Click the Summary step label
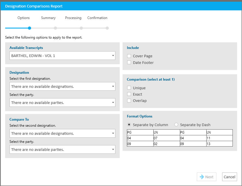Image resolution: width=242 pixels, height=186 pixels. [48, 18]
